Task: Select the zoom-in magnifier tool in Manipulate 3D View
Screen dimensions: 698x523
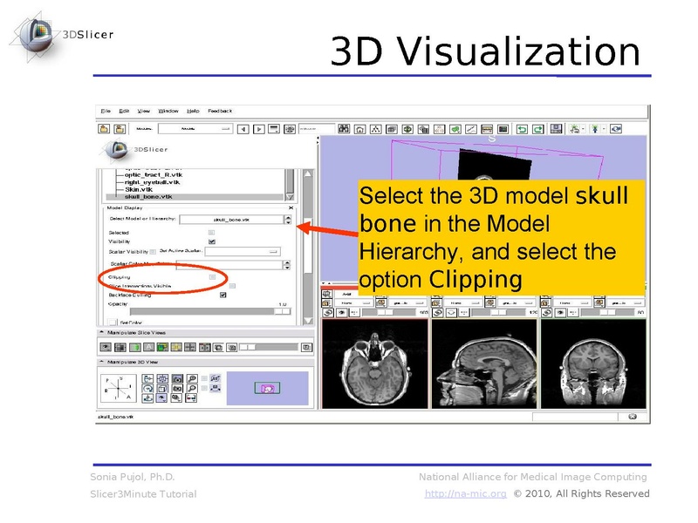Action: click(192, 377)
